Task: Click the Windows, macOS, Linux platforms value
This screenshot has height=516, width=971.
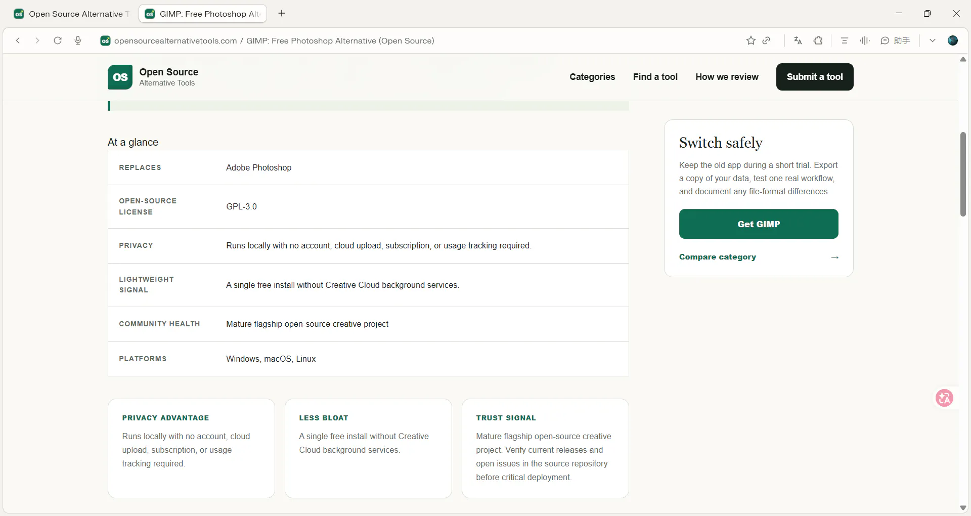Action: tap(271, 359)
